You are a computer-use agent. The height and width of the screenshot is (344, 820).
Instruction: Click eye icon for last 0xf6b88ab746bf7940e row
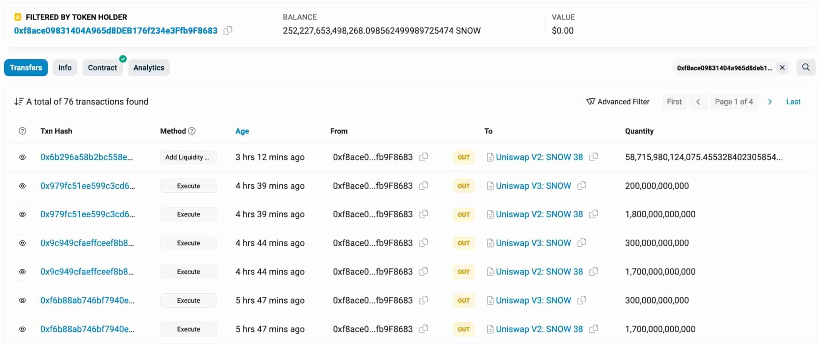point(22,329)
